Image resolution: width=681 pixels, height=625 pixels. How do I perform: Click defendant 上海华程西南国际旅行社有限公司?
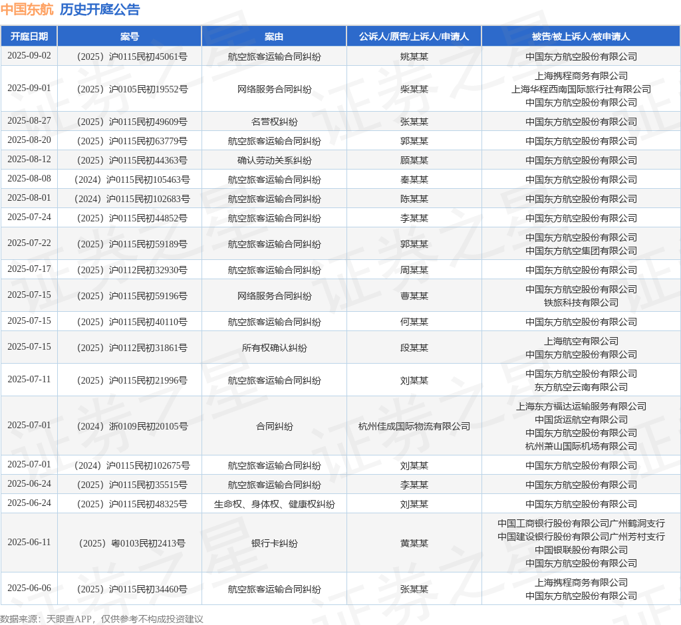(x=581, y=89)
